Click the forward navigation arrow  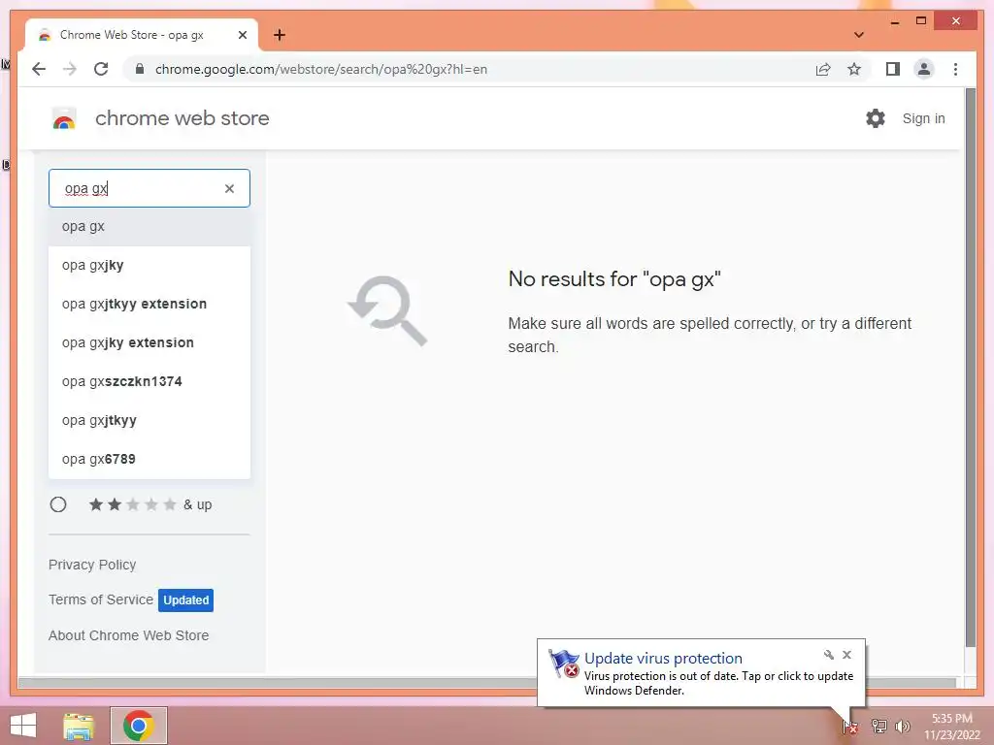[70, 69]
